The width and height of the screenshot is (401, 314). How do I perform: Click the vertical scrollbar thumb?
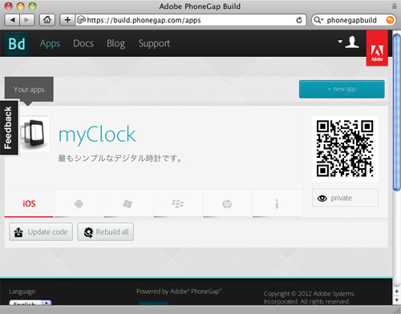point(397,112)
